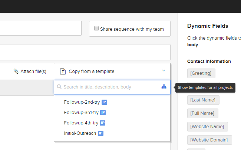Click the IP badge next to Followup-4th-try
Image resolution: width=241 pixels, height=150 pixels.
click(103, 123)
